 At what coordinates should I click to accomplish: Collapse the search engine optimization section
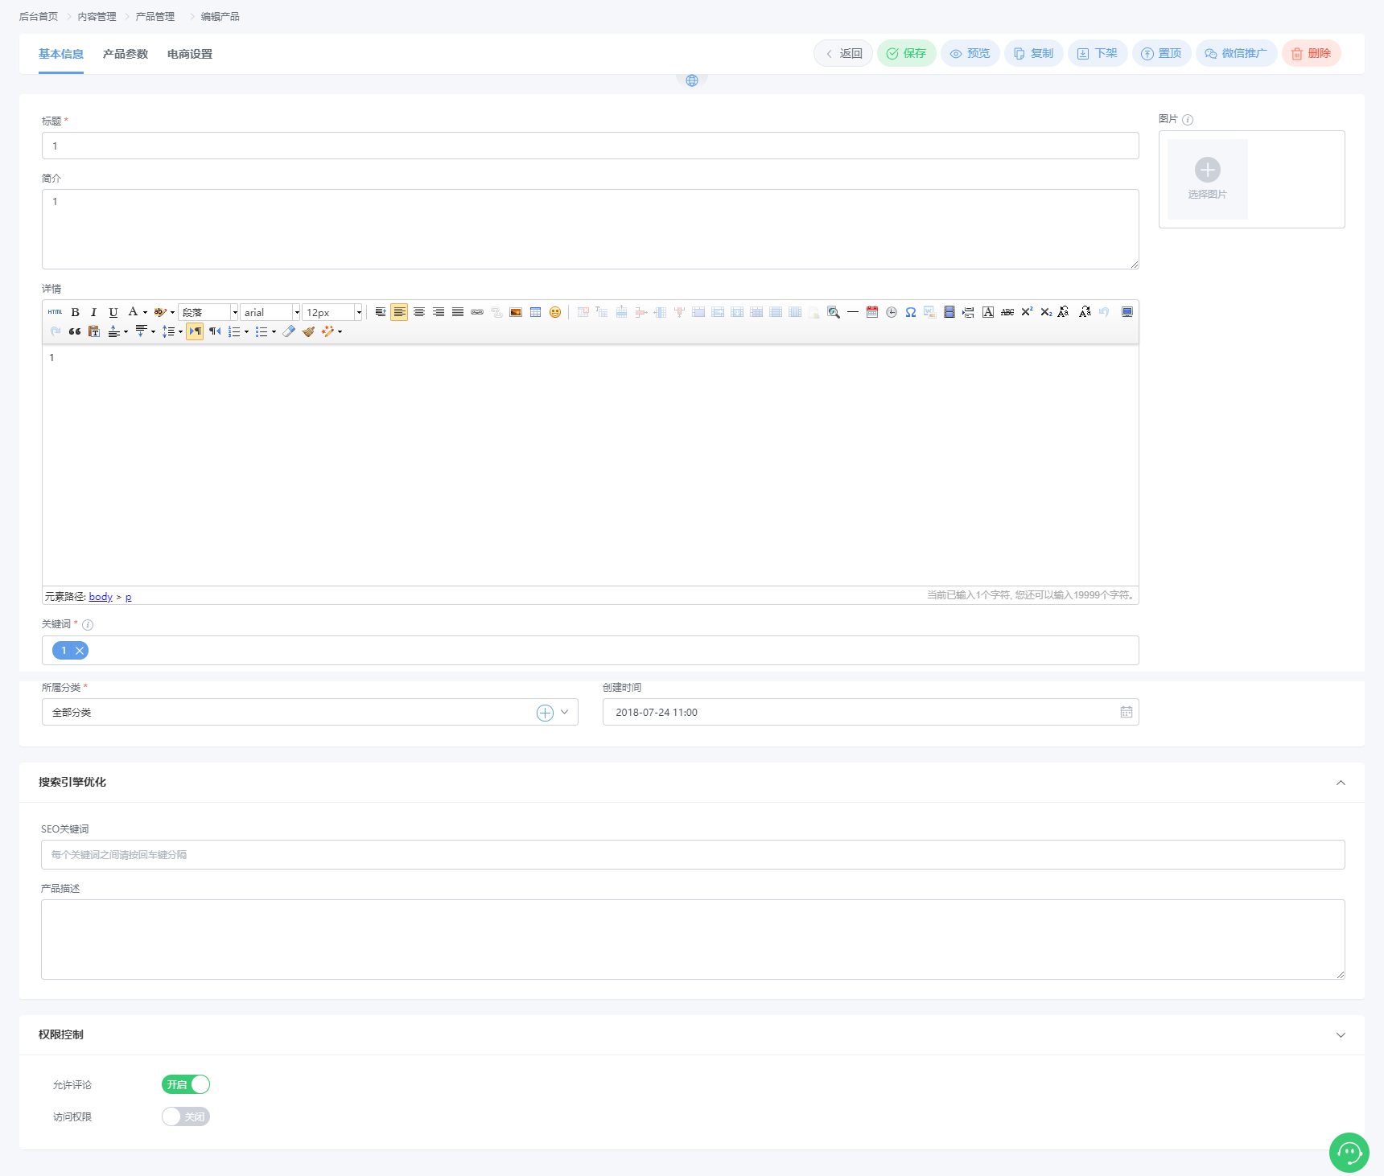[x=1341, y=783]
